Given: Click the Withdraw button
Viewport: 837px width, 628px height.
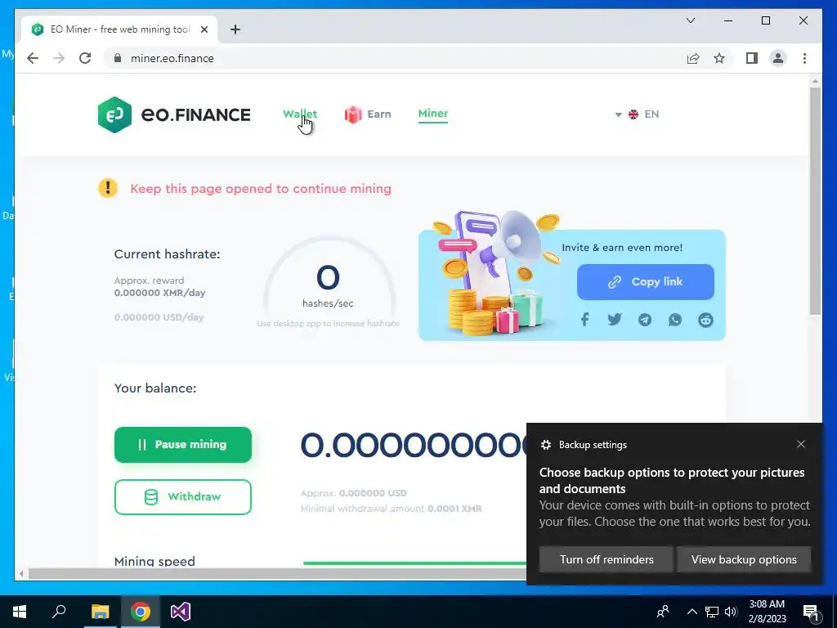Looking at the screenshot, I should [182, 496].
